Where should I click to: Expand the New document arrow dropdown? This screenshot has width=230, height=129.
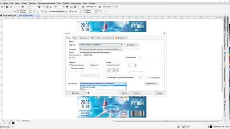pos(4,7)
